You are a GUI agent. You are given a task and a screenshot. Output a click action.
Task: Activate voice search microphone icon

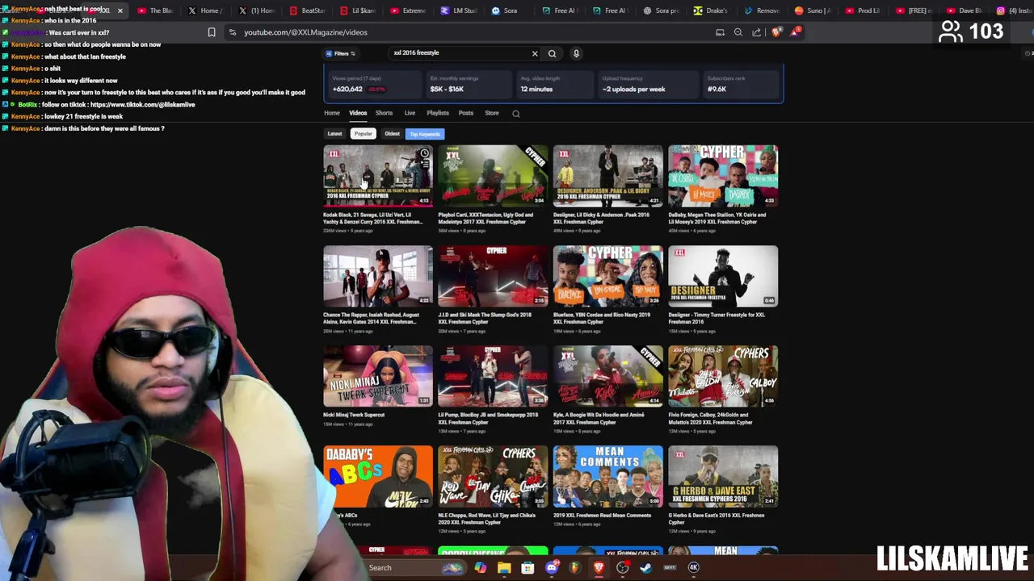576,53
